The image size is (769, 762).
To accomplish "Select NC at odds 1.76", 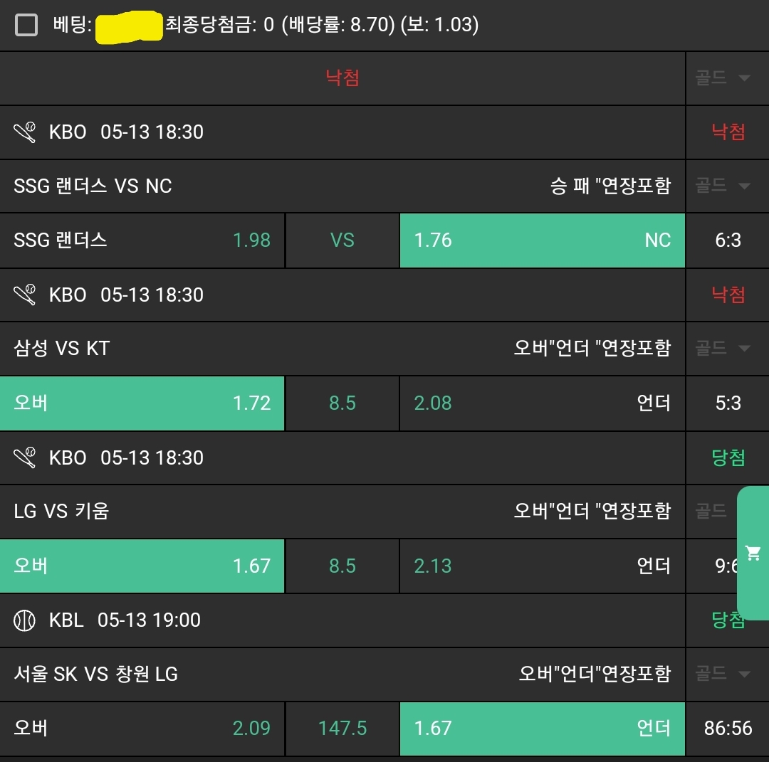I will pos(542,240).
